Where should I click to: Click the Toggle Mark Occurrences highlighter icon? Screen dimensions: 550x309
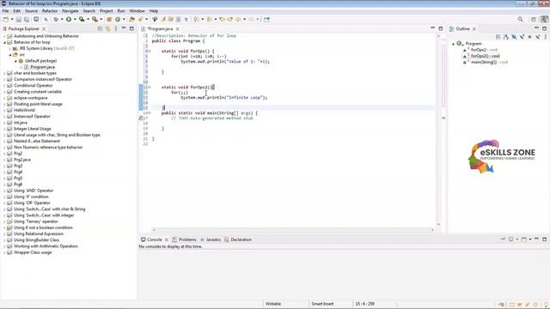(162, 20)
